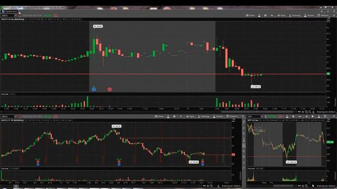Click Share in top chart toolbar

tap(250, 15)
